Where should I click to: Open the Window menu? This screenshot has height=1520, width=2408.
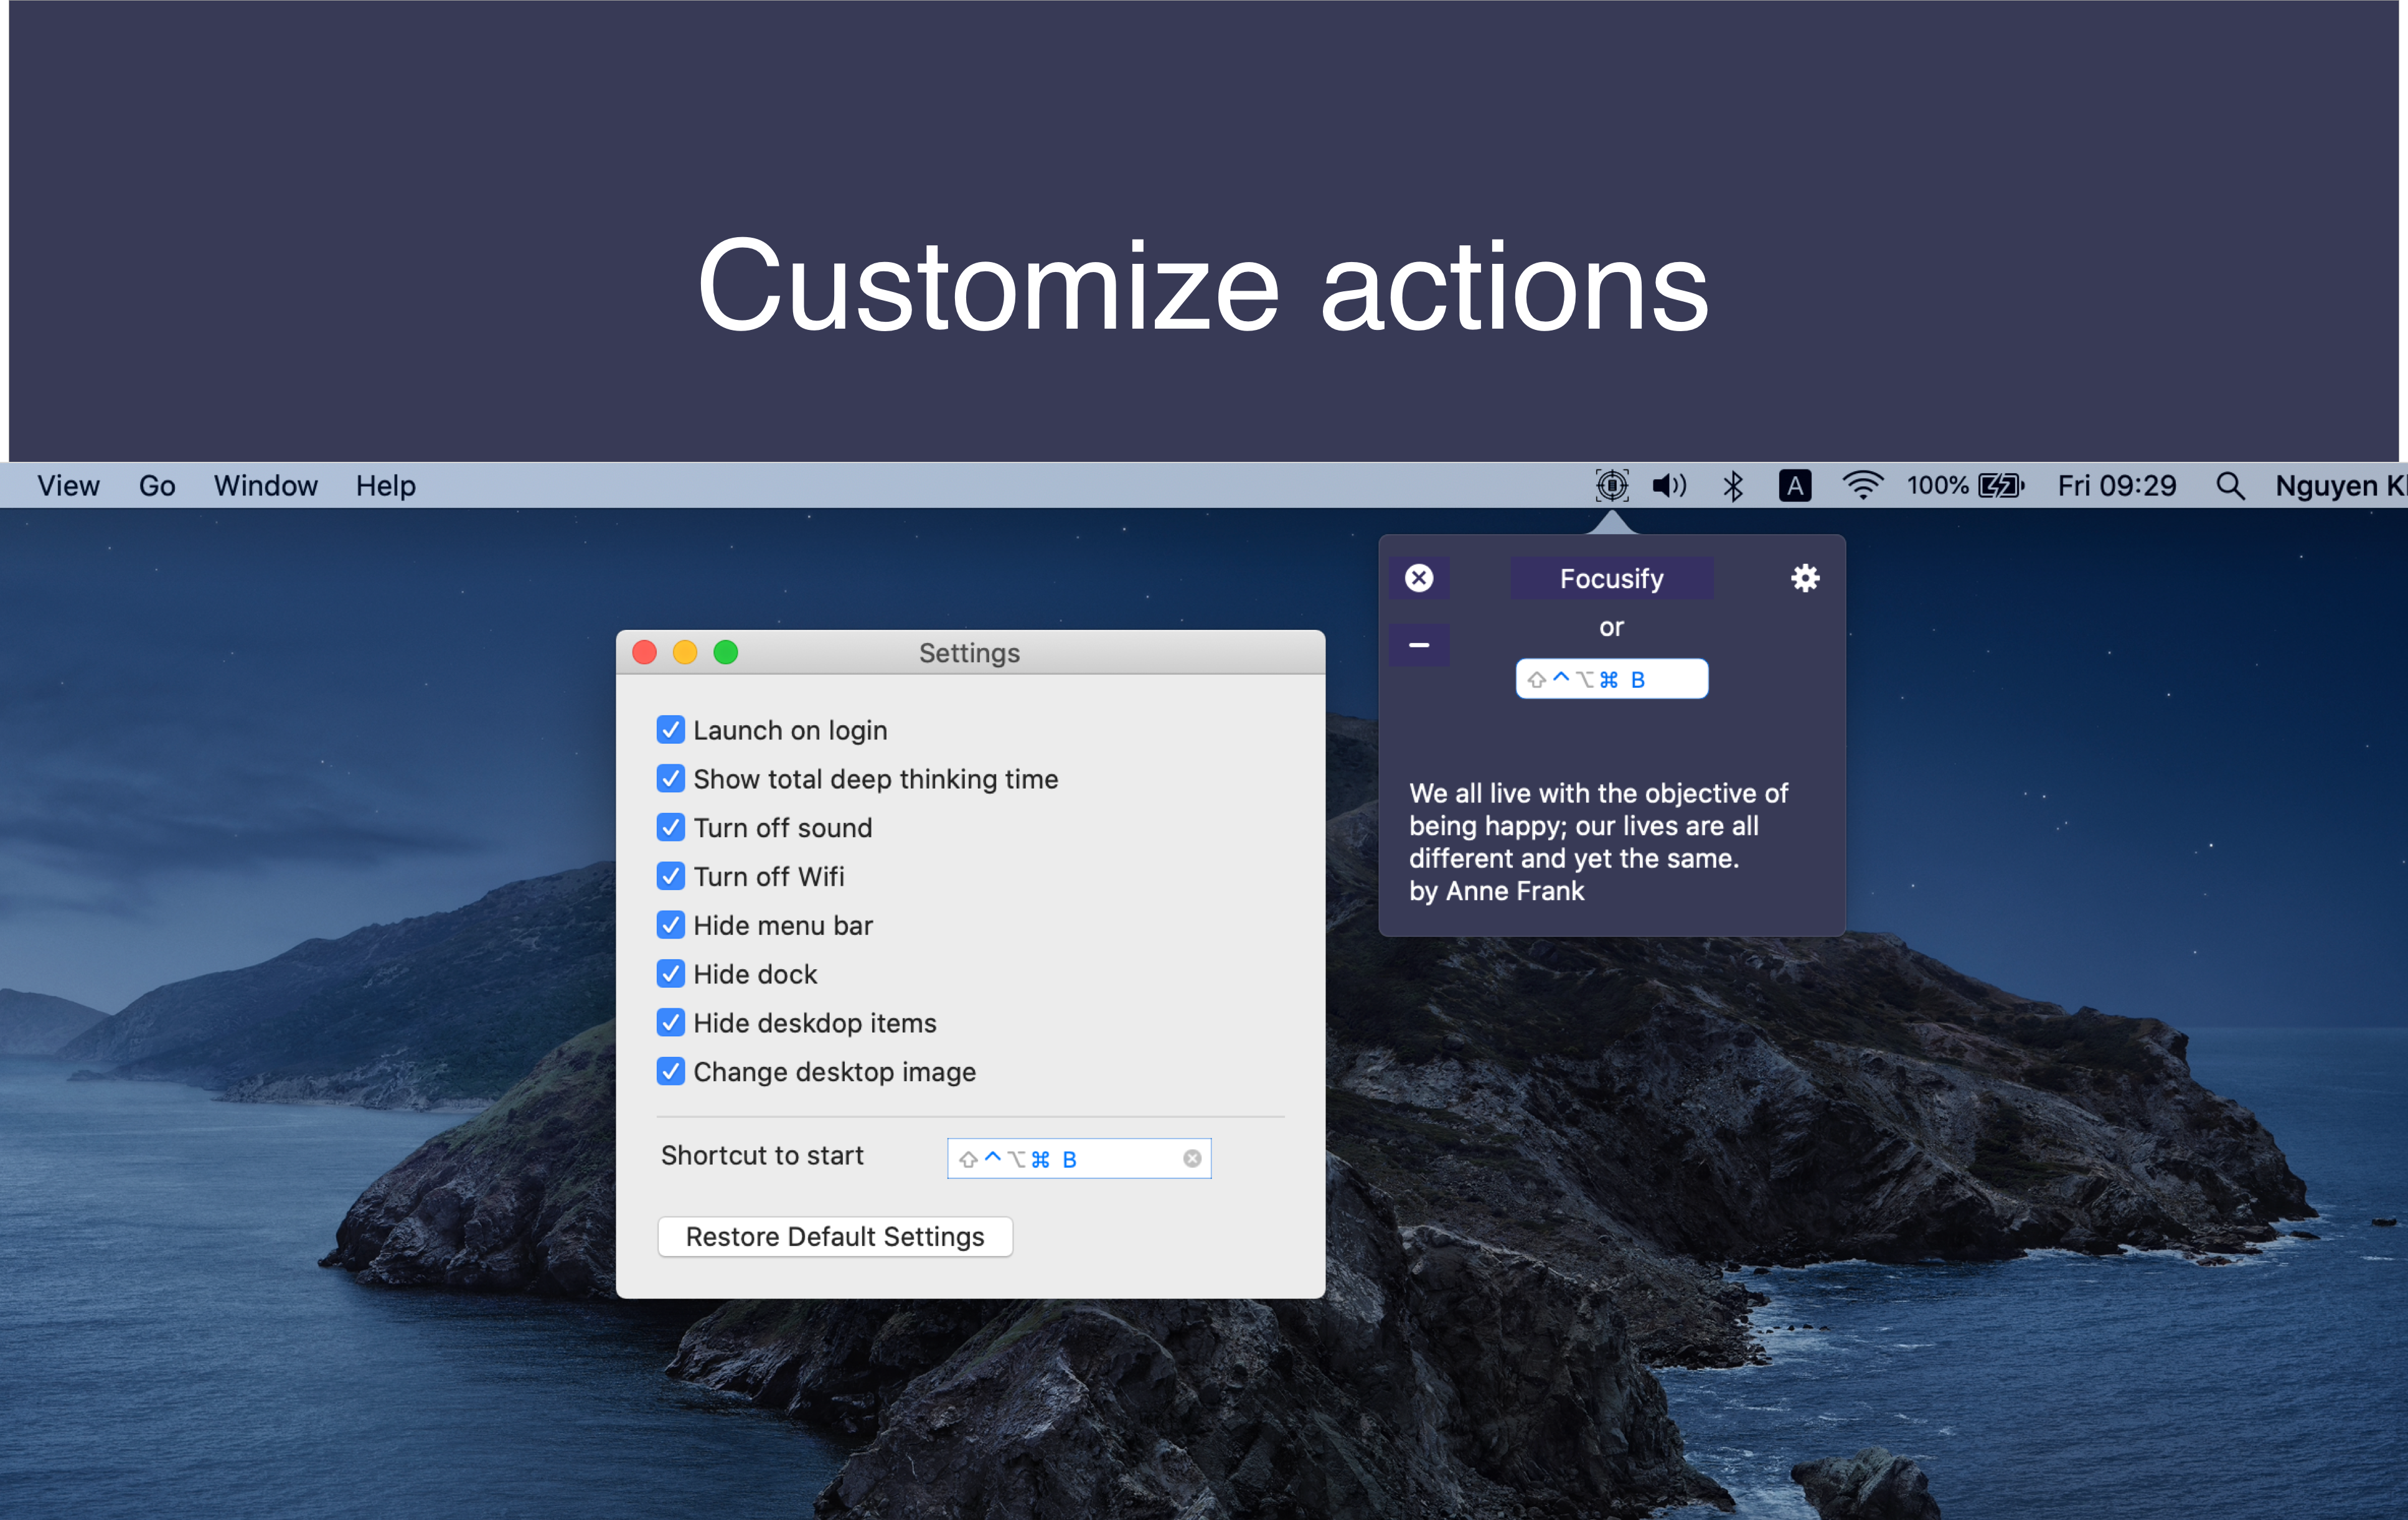point(265,486)
